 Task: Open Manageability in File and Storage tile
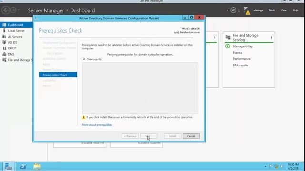[243, 47]
